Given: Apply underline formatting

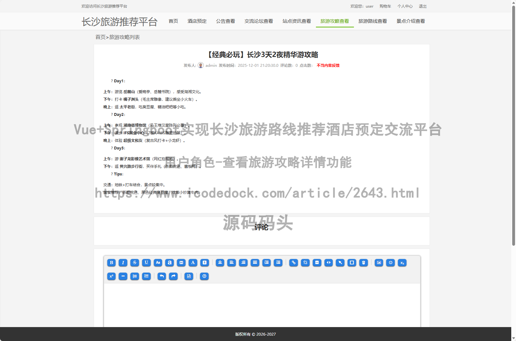Looking at the screenshot, I should pyautogui.click(x=146, y=262).
